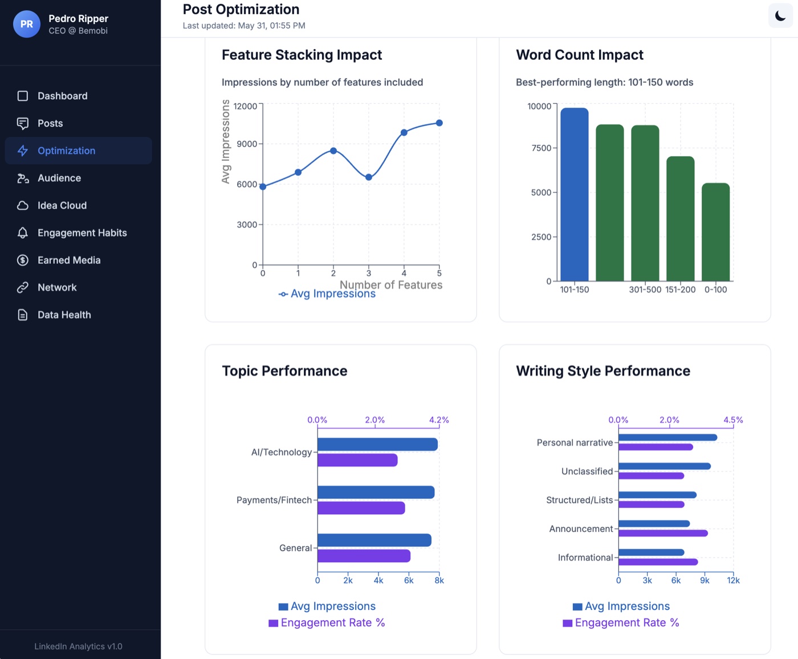The image size is (798, 659).
Task: Click the Network chain-link icon
Action: 23,287
